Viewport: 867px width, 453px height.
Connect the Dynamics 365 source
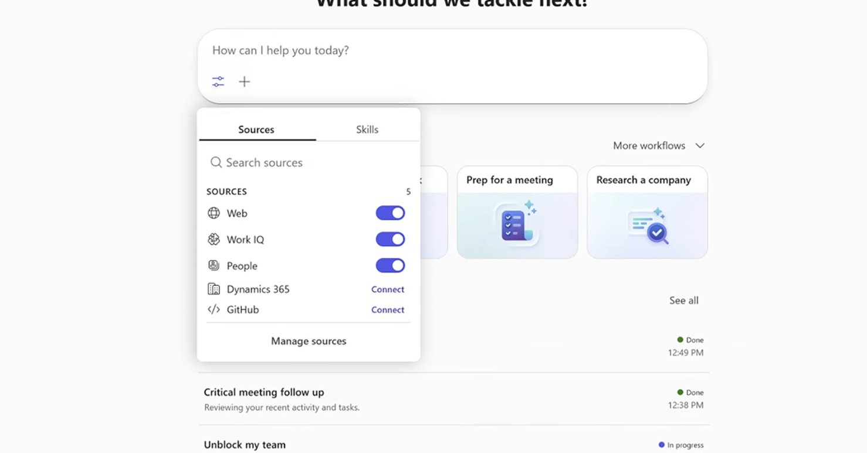[x=387, y=289]
